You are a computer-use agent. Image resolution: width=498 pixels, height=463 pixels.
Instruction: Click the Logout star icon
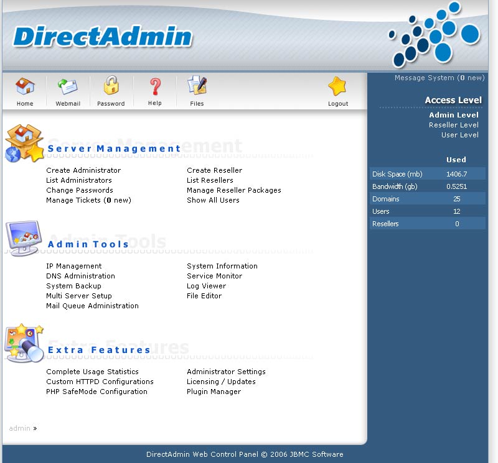(x=337, y=87)
